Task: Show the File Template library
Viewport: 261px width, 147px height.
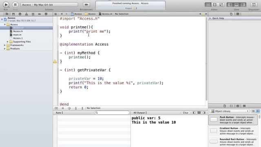Action: [225, 106]
